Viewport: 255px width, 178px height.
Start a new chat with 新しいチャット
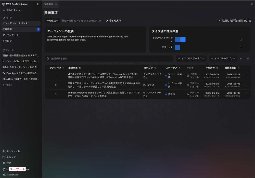(x=12, y=10)
